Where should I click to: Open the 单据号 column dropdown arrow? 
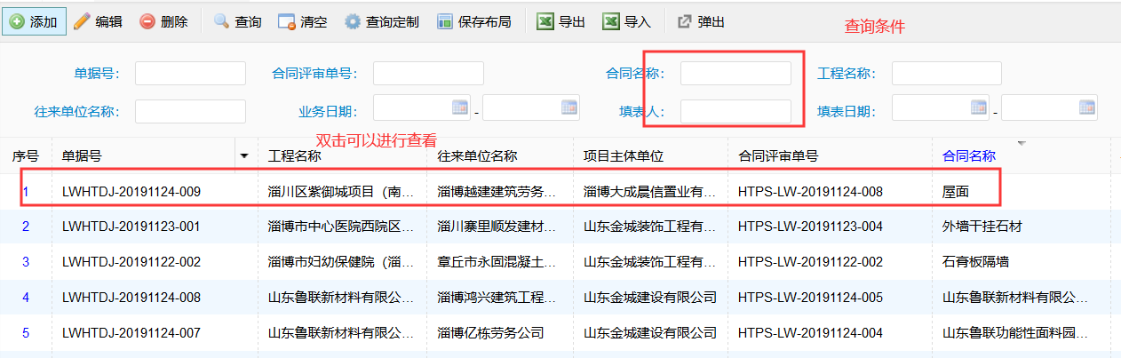click(244, 156)
